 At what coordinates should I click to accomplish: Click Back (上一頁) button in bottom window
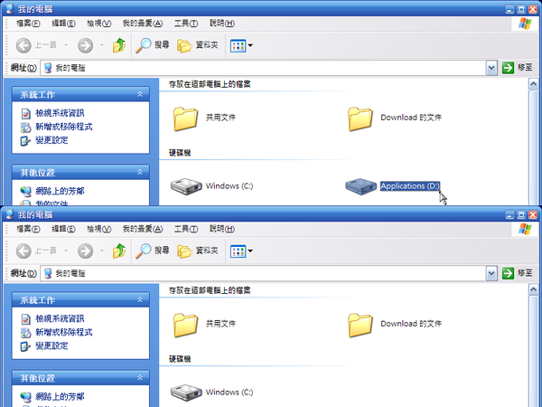click(x=36, y=251)
